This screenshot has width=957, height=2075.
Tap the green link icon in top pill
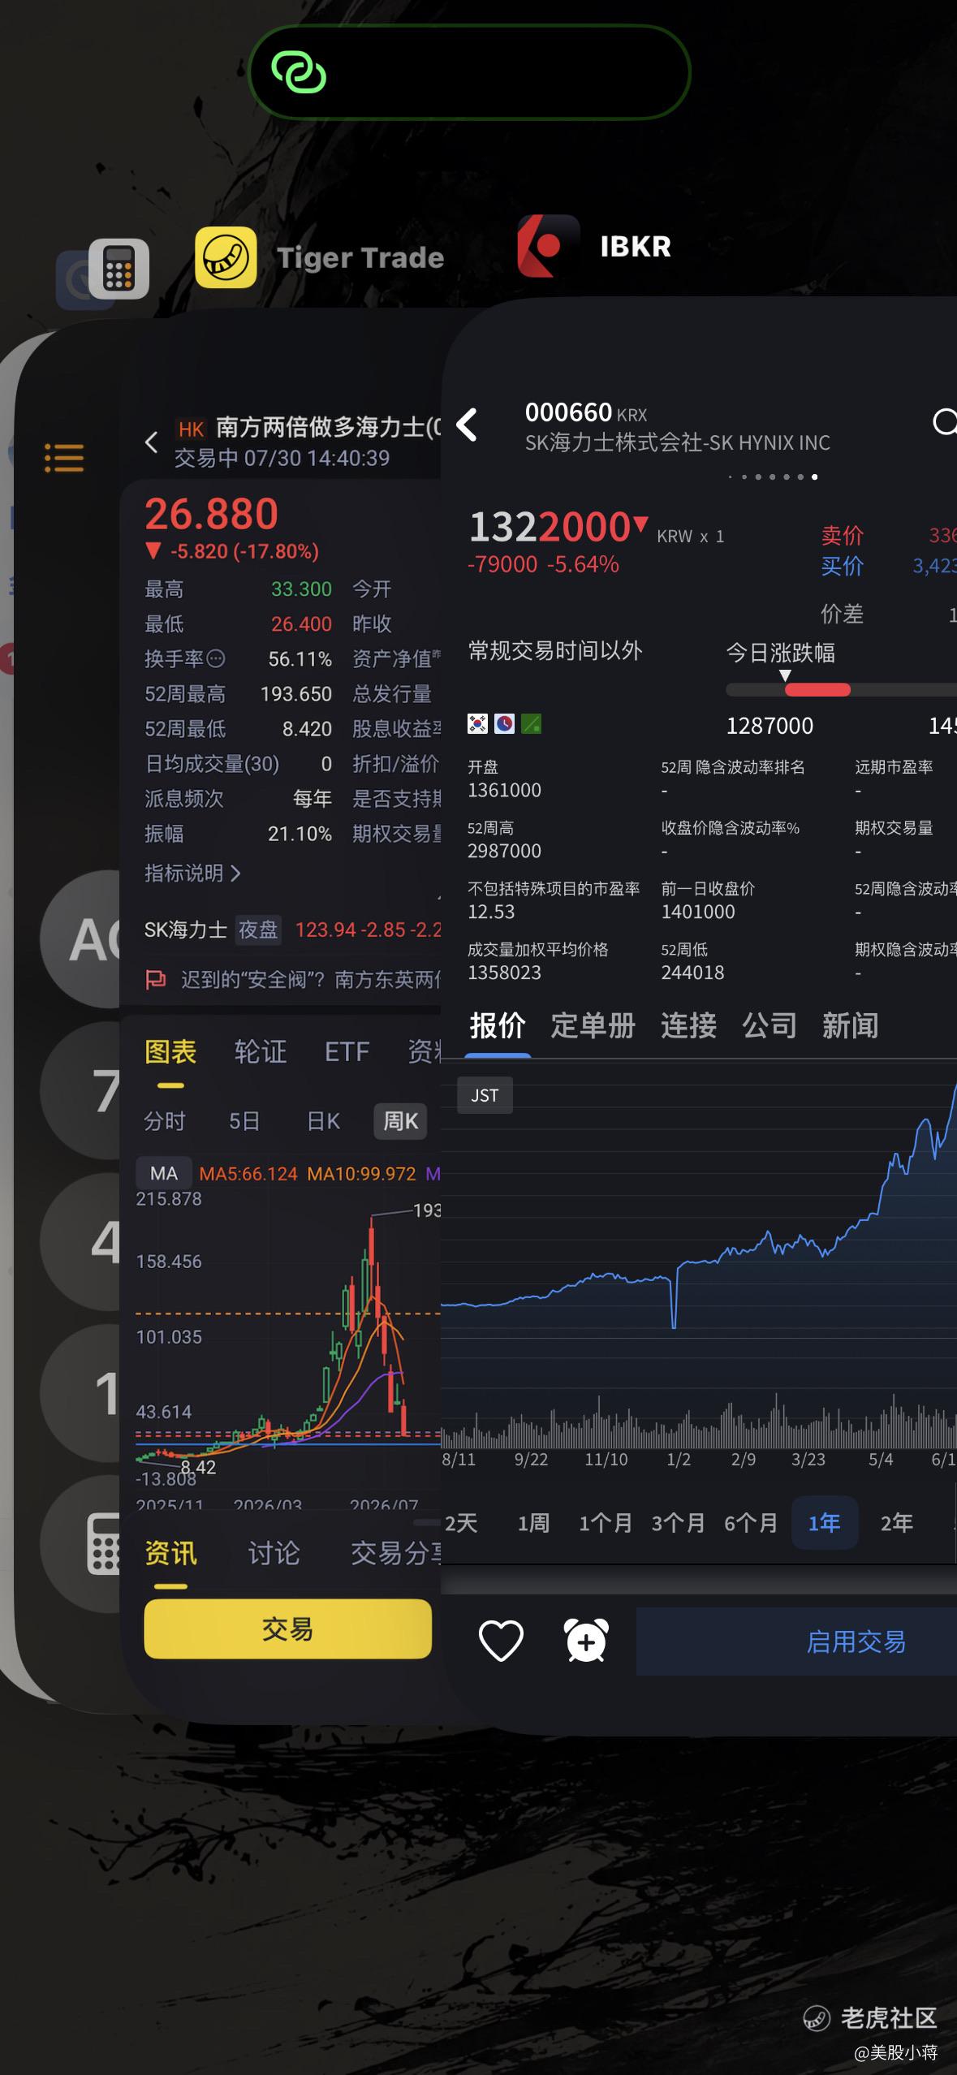(299, 72)
